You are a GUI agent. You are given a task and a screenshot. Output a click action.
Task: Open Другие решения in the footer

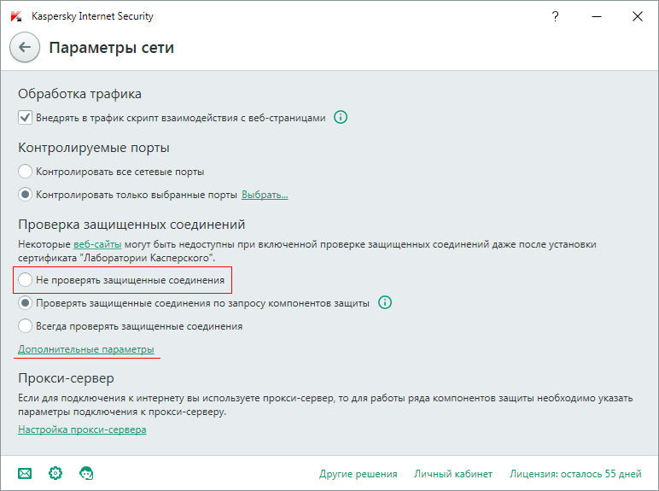pyautogui.click(x=358, y=474)
